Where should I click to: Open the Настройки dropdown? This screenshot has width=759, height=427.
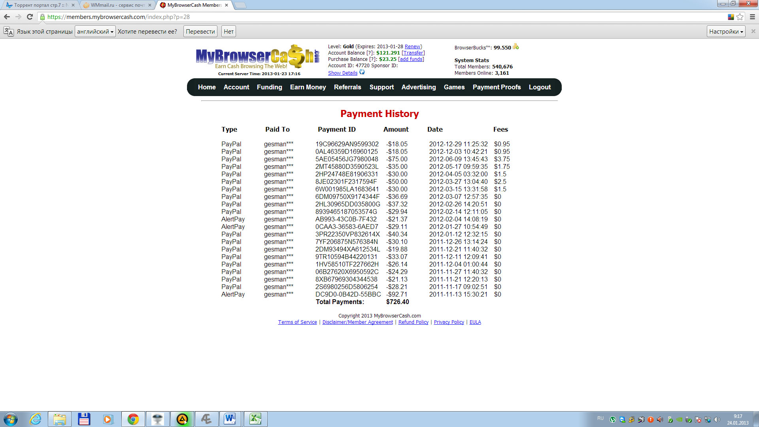coord(726,32)
